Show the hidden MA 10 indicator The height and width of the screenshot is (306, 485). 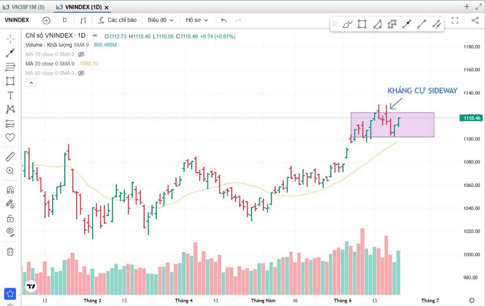tap(81, 54)
